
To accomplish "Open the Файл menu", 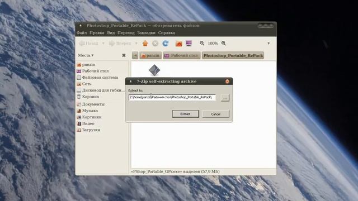I will click(82, 33).
